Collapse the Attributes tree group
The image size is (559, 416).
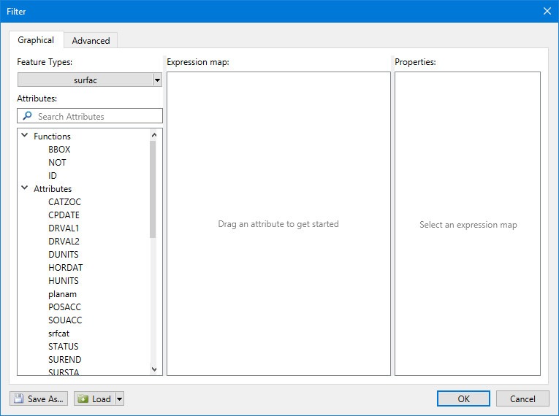(x=25, y=188)
